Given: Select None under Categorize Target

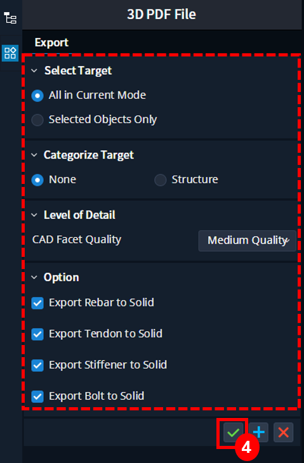Looking at the screenshot, I should pyautogui.click(x=37, y=180).
